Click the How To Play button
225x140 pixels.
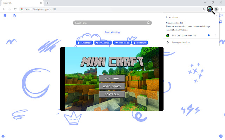140,43
